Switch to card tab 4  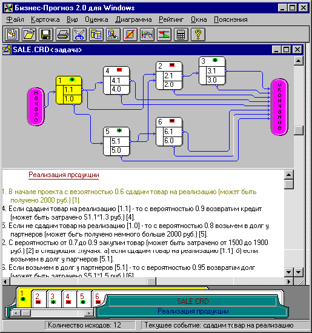tap(68, 299)
